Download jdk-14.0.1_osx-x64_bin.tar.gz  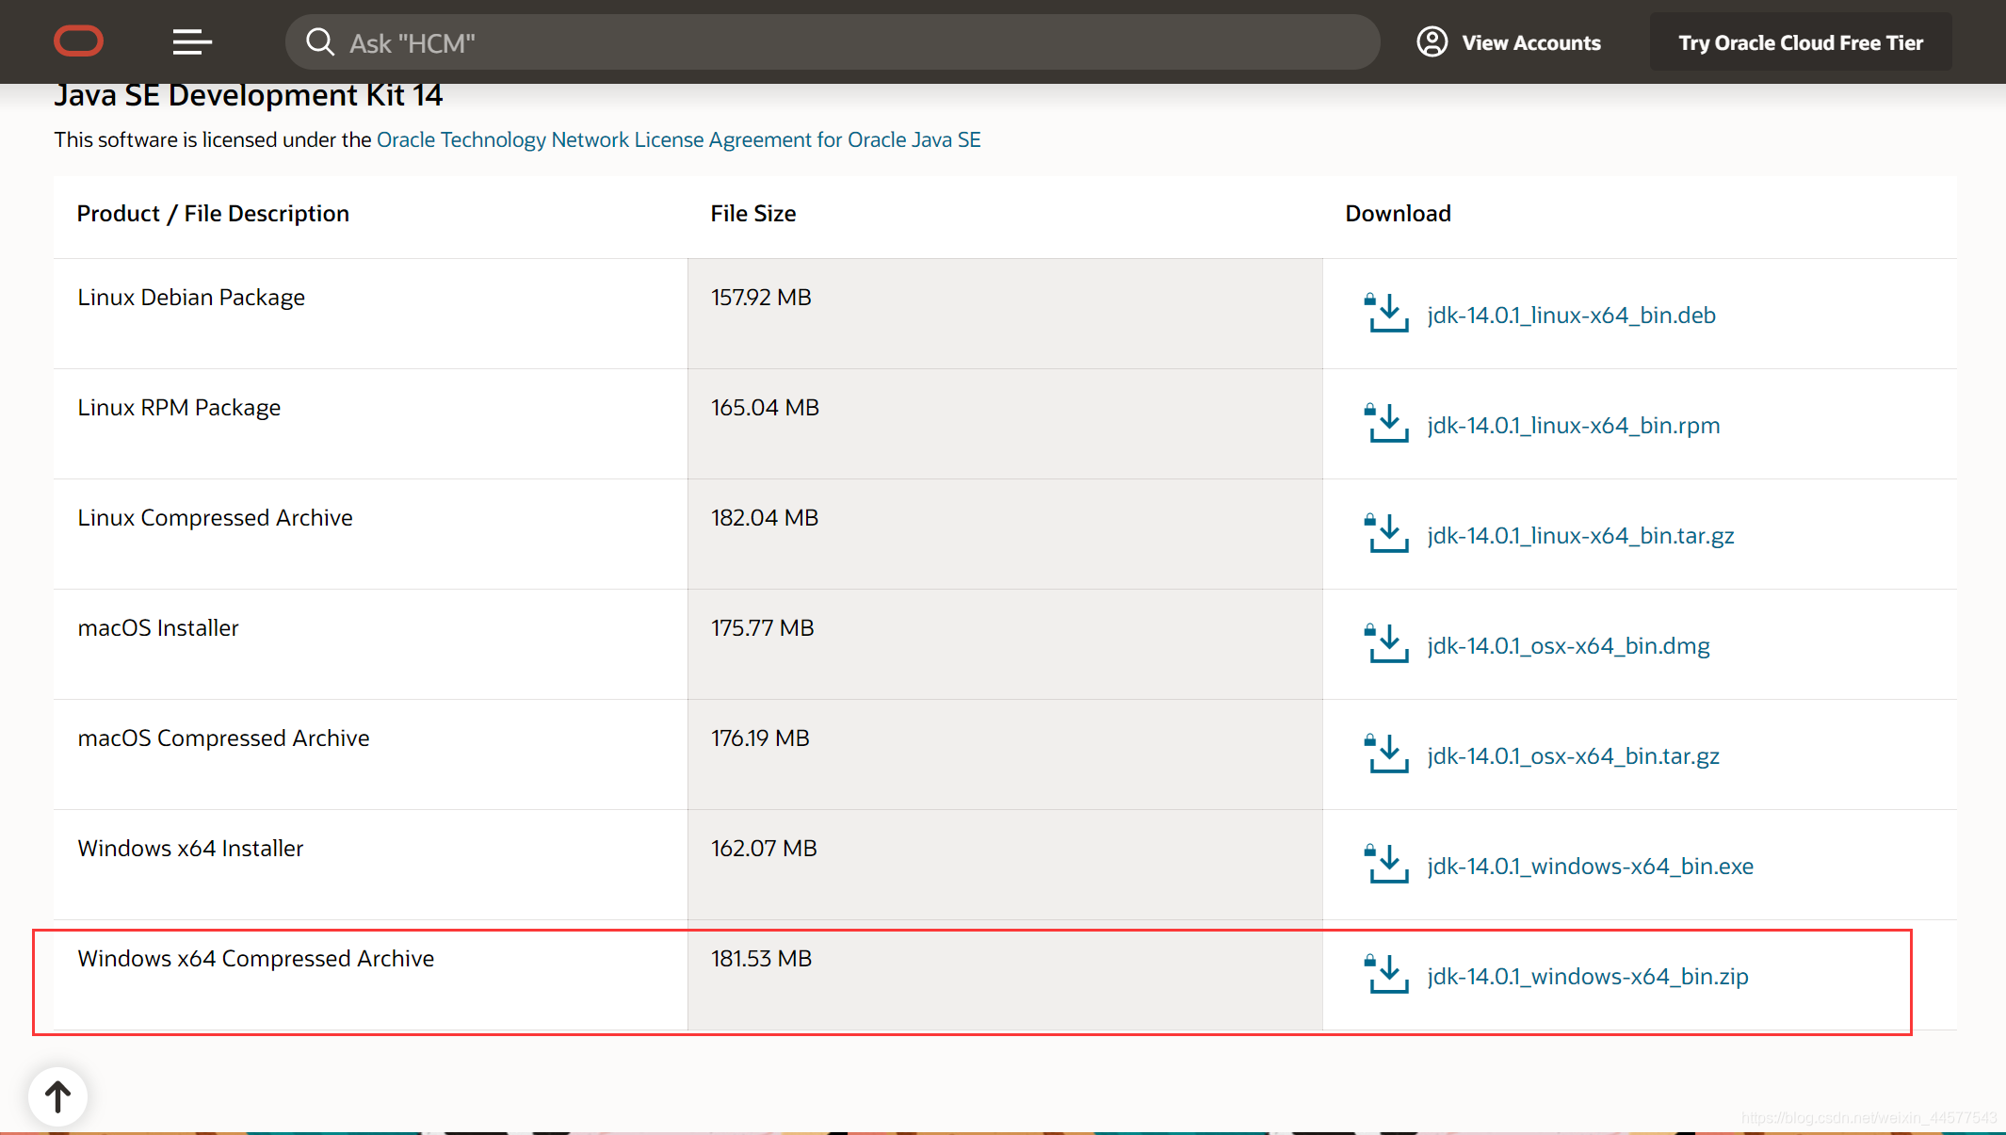tap(1573, 755)
